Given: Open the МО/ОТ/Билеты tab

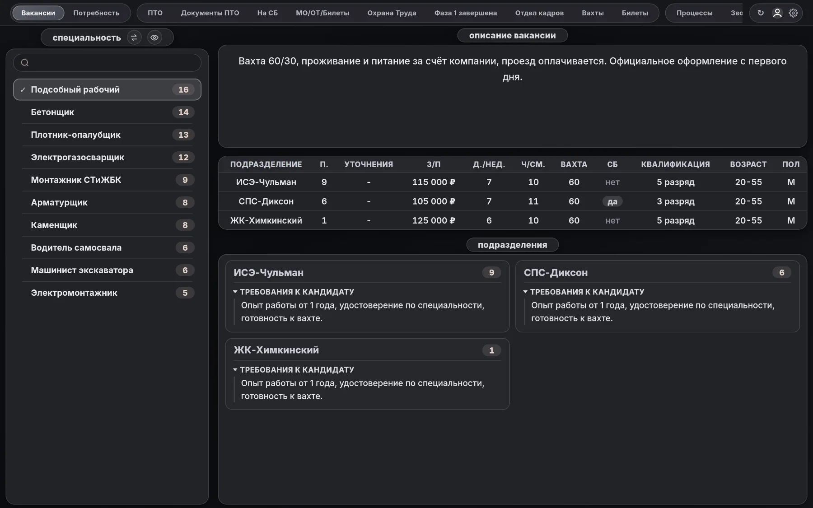Looking at the screenshot, I should 322,13.
